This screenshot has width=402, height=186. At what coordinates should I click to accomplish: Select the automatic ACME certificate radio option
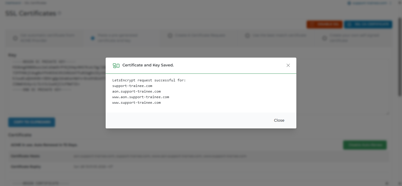coord(15,38)
